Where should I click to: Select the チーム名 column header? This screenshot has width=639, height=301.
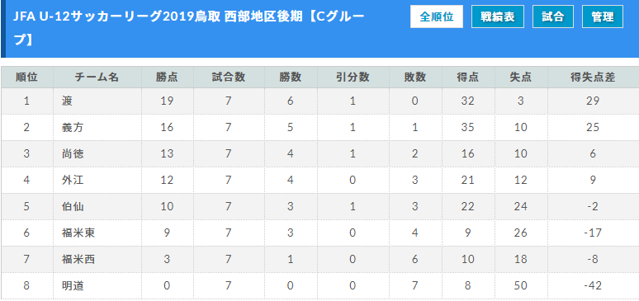[97, 78]
